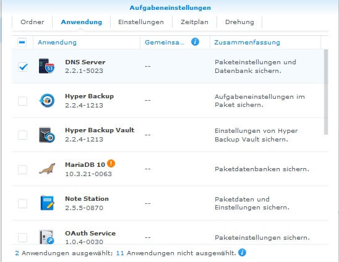Sort by the Anwendung column header
The height and width of the screenshot is (262, 339).
click(x=87, y=43)
